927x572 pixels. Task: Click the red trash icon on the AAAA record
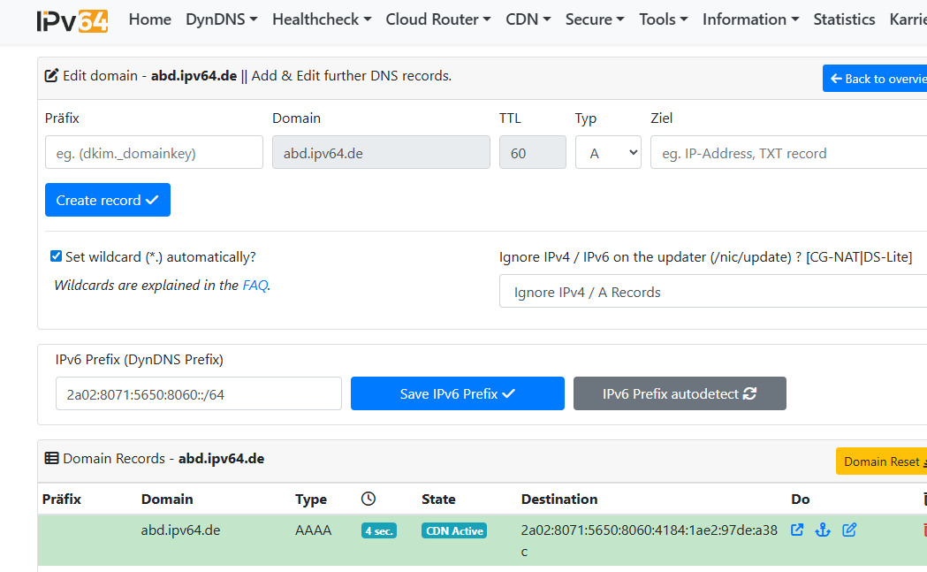click(924, 530)
